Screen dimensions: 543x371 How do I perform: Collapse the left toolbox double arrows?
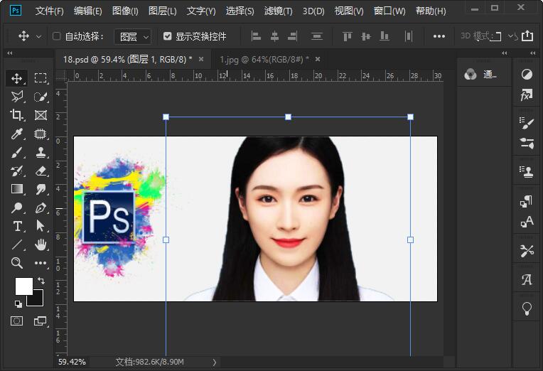click(10, 53)
